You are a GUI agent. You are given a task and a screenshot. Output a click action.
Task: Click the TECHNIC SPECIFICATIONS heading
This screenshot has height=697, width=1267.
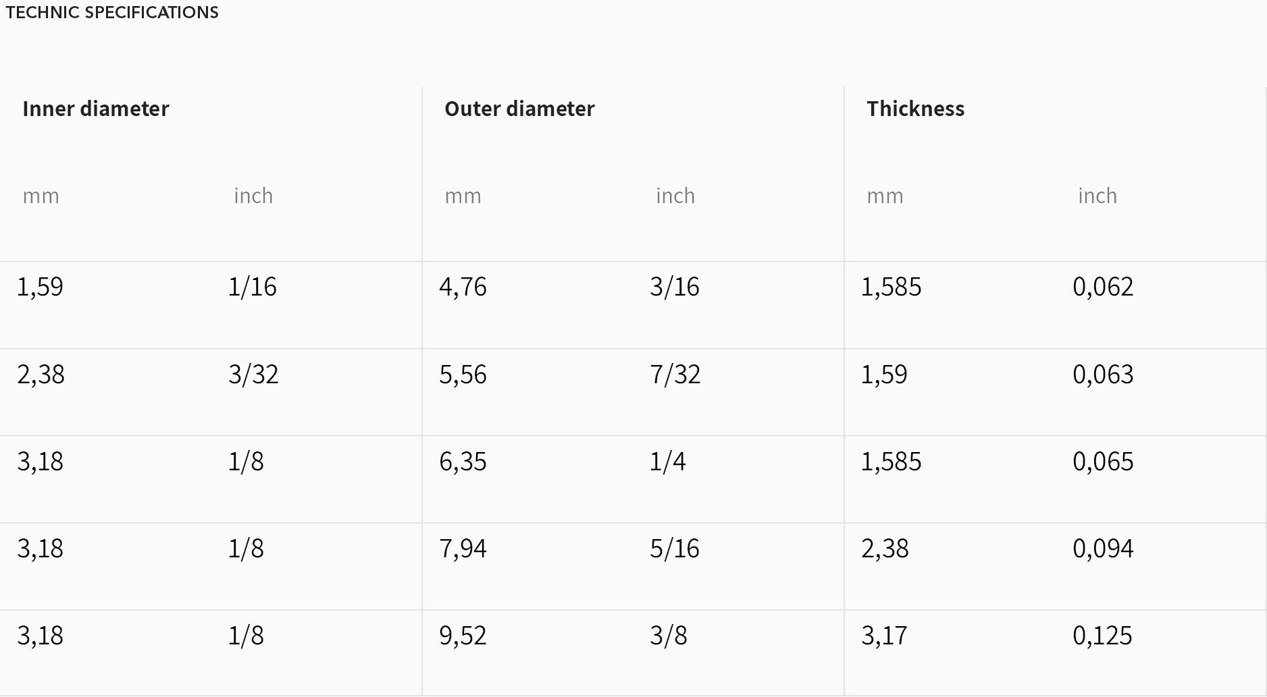click(112, 12)
